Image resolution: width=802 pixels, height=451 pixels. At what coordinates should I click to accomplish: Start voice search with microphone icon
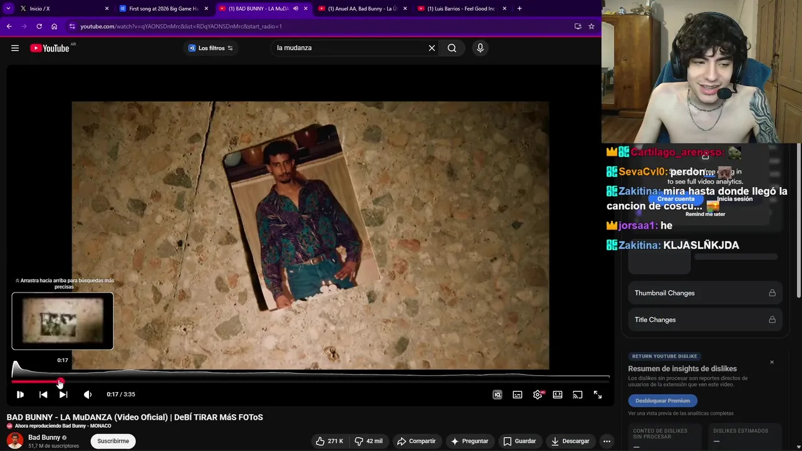coord(480,48)
